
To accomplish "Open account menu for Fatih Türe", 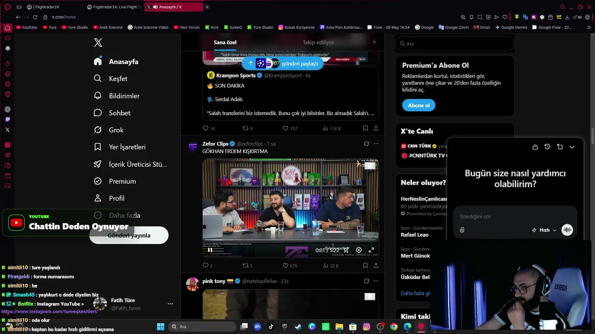I will (x=170, y=304).
